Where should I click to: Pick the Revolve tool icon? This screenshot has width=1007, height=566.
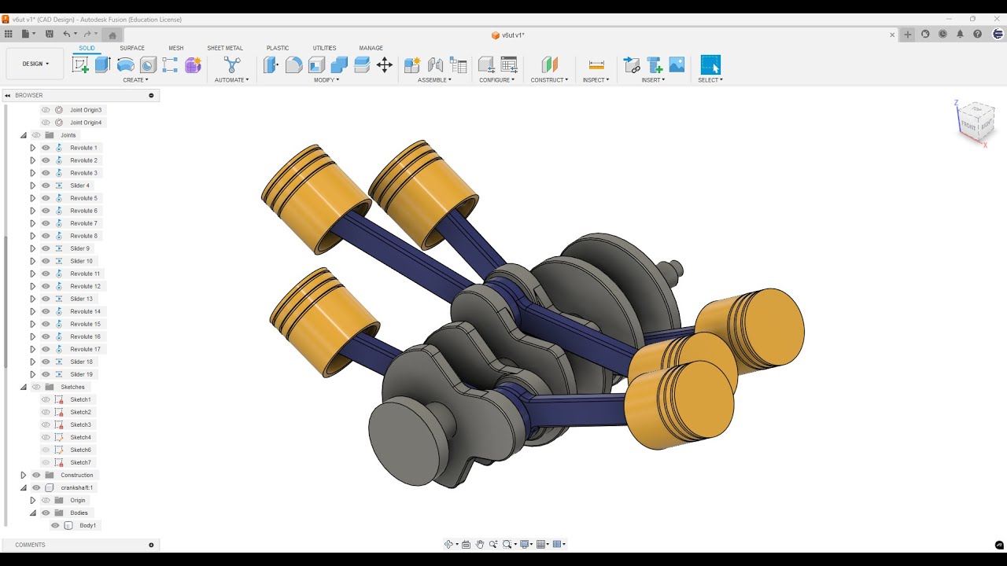coord(125,65)
